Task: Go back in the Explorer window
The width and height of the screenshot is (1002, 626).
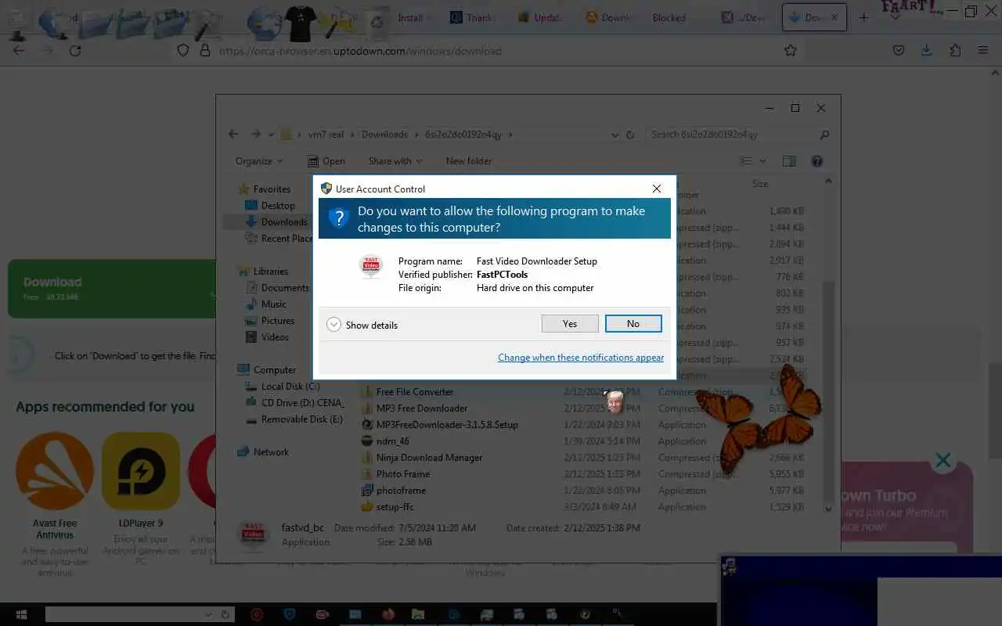Action: [x=233, y=135]
